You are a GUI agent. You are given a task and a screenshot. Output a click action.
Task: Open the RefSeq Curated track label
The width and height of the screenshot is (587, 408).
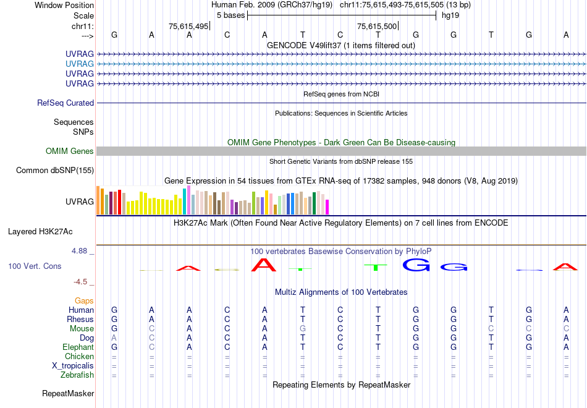point(65,103)
